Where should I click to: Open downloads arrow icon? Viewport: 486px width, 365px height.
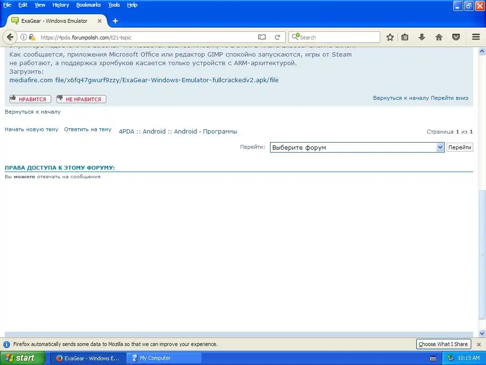pyautogui.click(x=422, y=37)
